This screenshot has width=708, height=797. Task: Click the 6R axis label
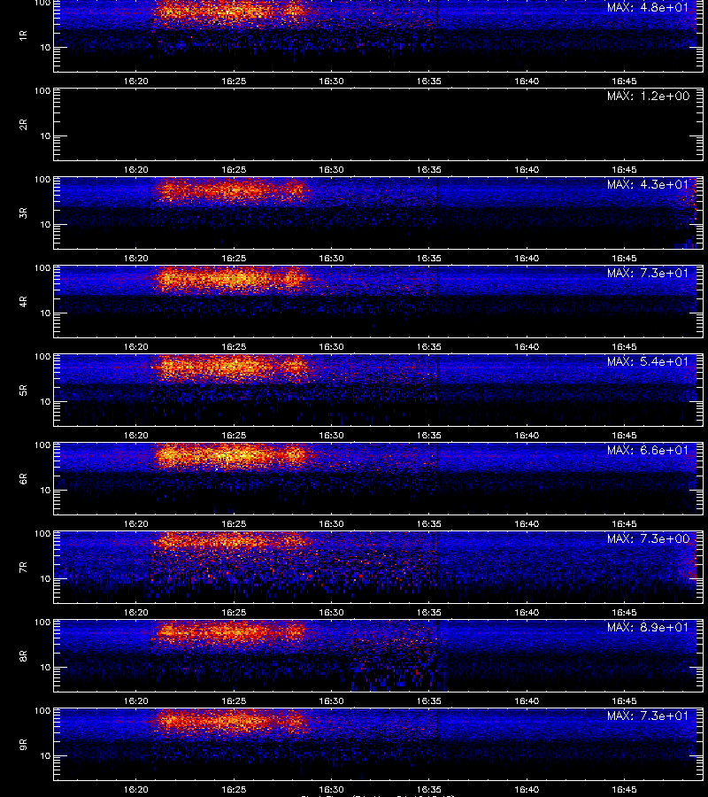click(x=23, y=478)
